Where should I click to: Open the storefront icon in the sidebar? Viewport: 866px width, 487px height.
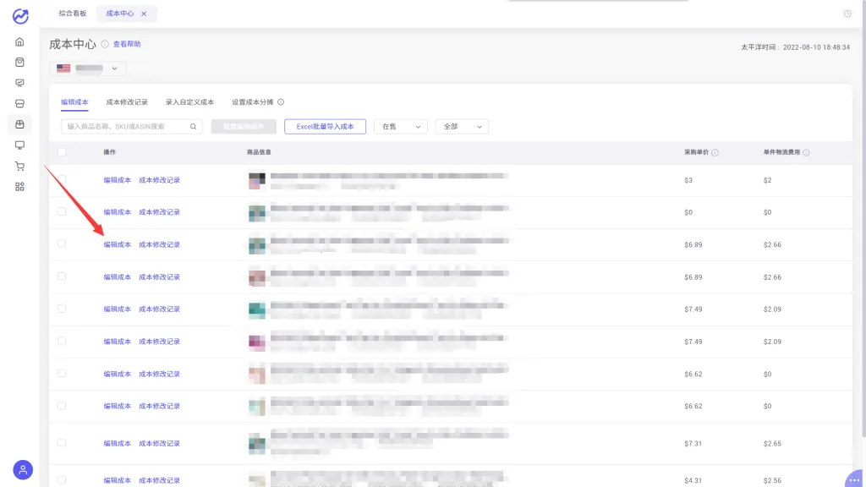(x=20, y=104)
